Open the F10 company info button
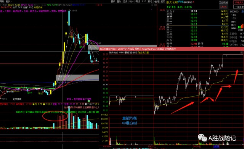Screen dimensions: 244x149 [x=144, y=2]
